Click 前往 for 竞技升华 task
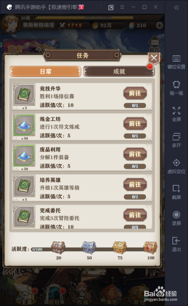The width and height of the screenshot is (188, 306). [x=135, y=93]
